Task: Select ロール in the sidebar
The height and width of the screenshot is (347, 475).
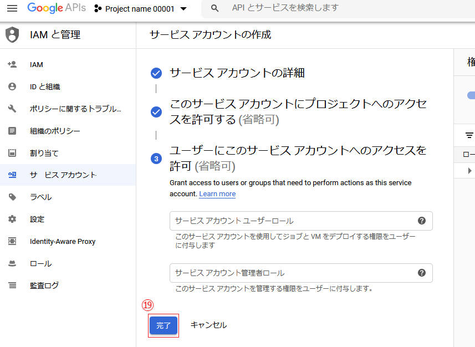Action: click(40, 263)
